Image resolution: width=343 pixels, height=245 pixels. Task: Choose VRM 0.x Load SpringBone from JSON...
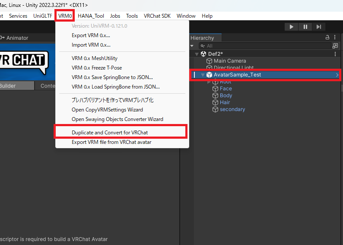(122, 87)
